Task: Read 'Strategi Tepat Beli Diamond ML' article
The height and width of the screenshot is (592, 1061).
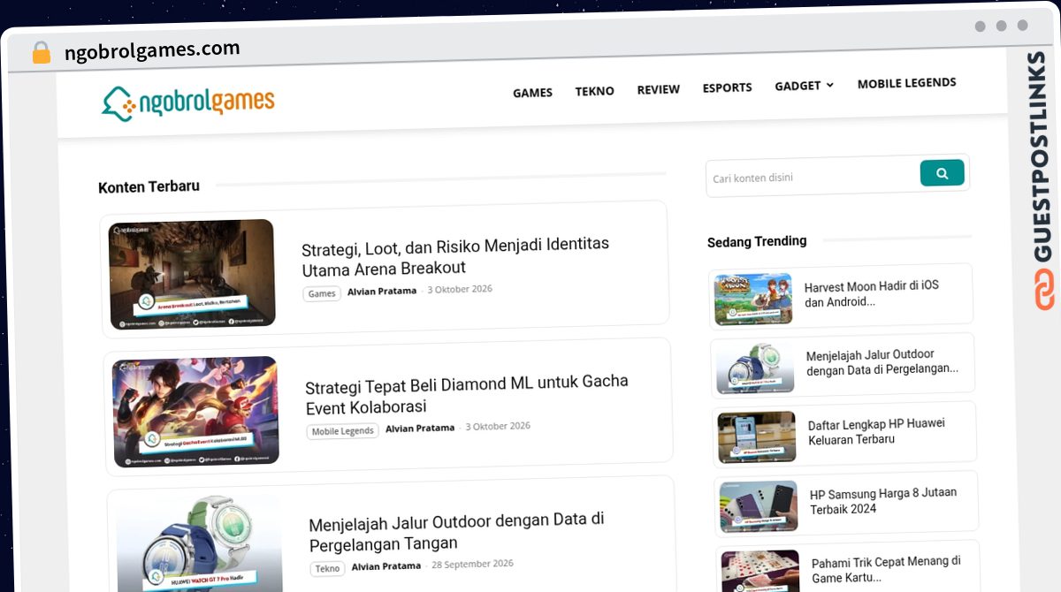Action: (467, 394)
